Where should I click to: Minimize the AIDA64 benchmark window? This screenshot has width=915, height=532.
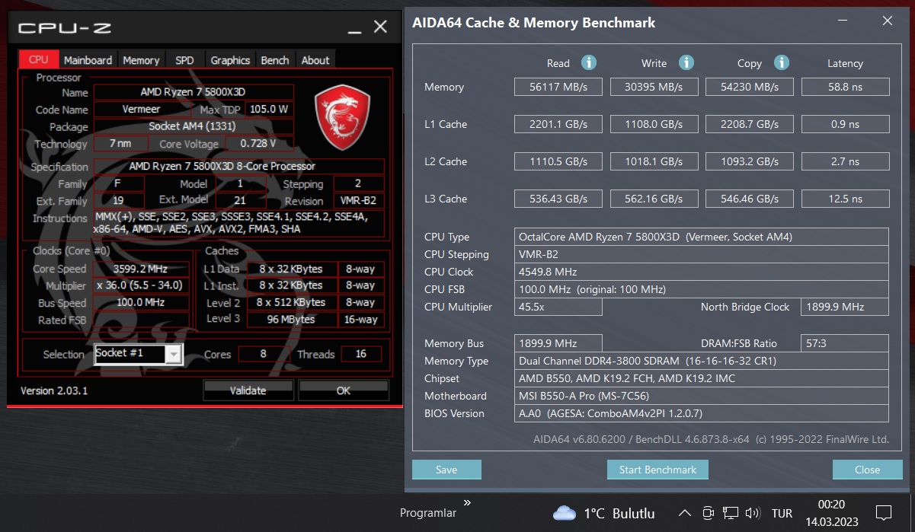[x=842, y=22]
